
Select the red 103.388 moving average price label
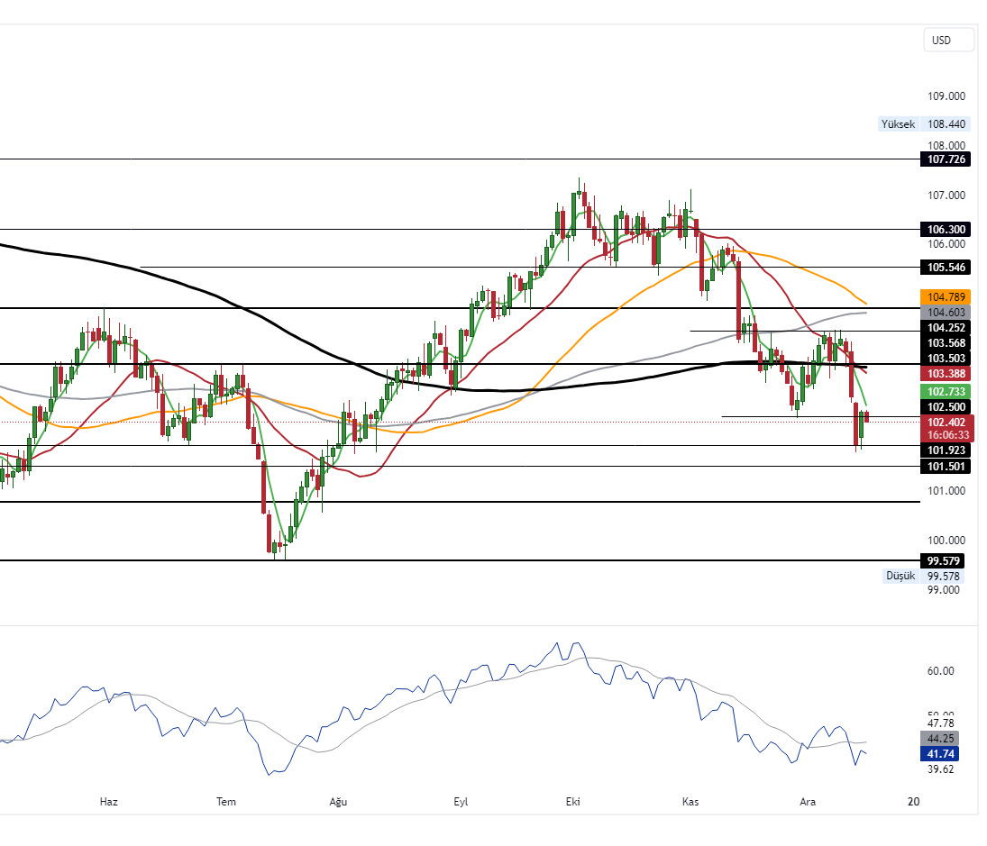tap(944, 373)
